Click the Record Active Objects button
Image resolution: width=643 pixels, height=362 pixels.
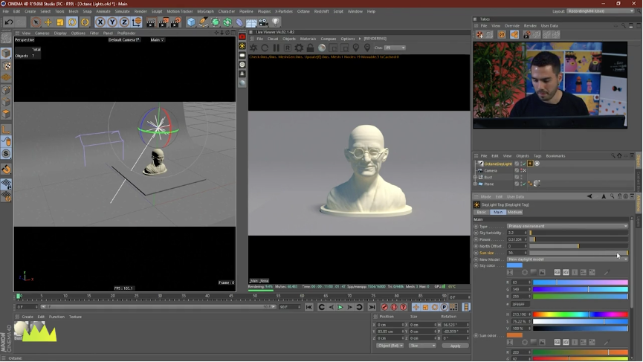[384, 307]
